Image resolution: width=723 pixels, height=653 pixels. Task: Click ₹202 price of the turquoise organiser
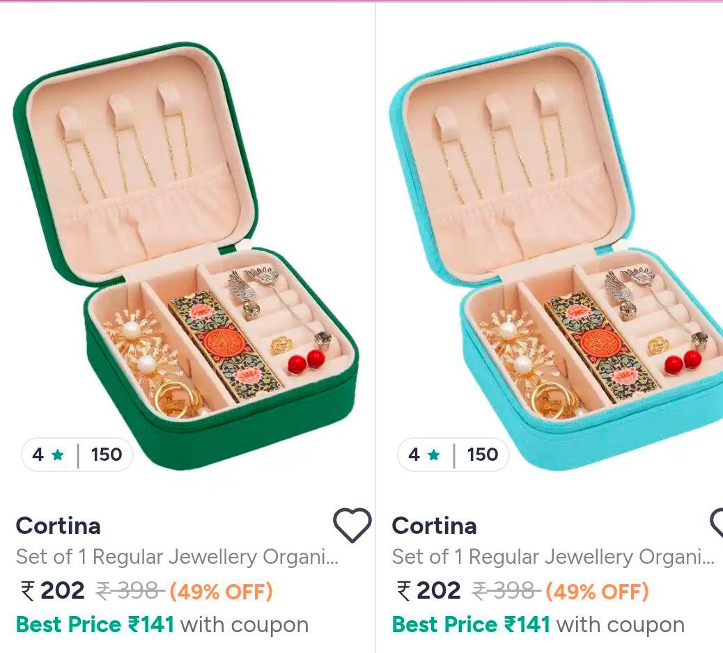(x=429, y=591)
